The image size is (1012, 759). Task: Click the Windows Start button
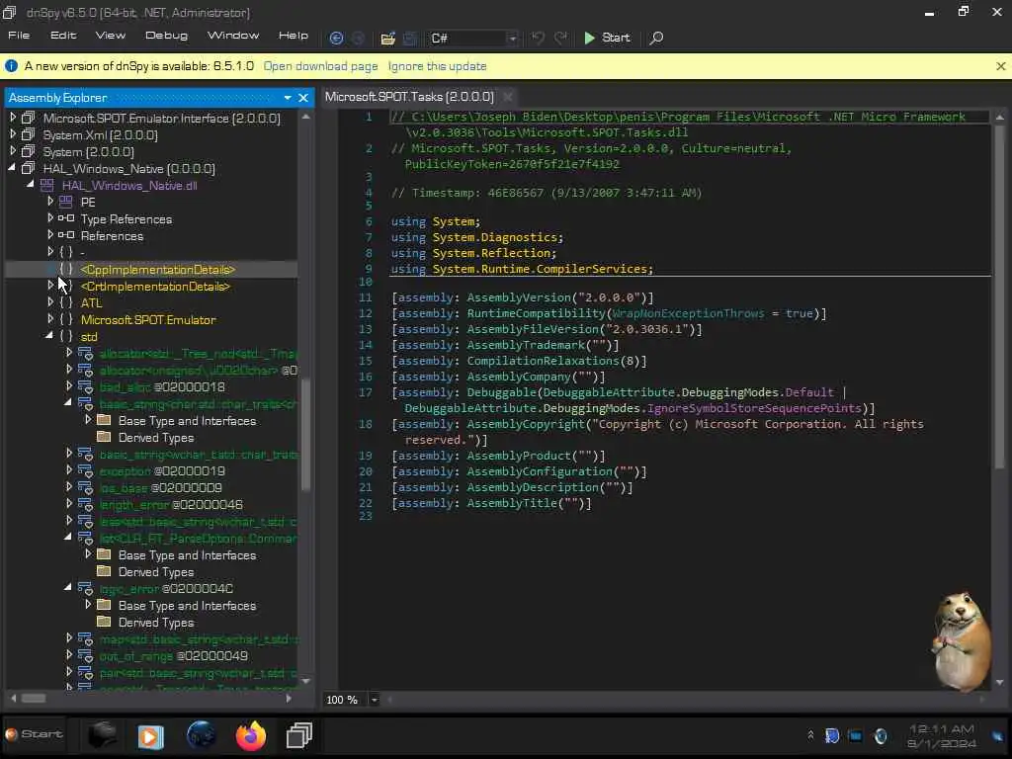coord(34,734)
